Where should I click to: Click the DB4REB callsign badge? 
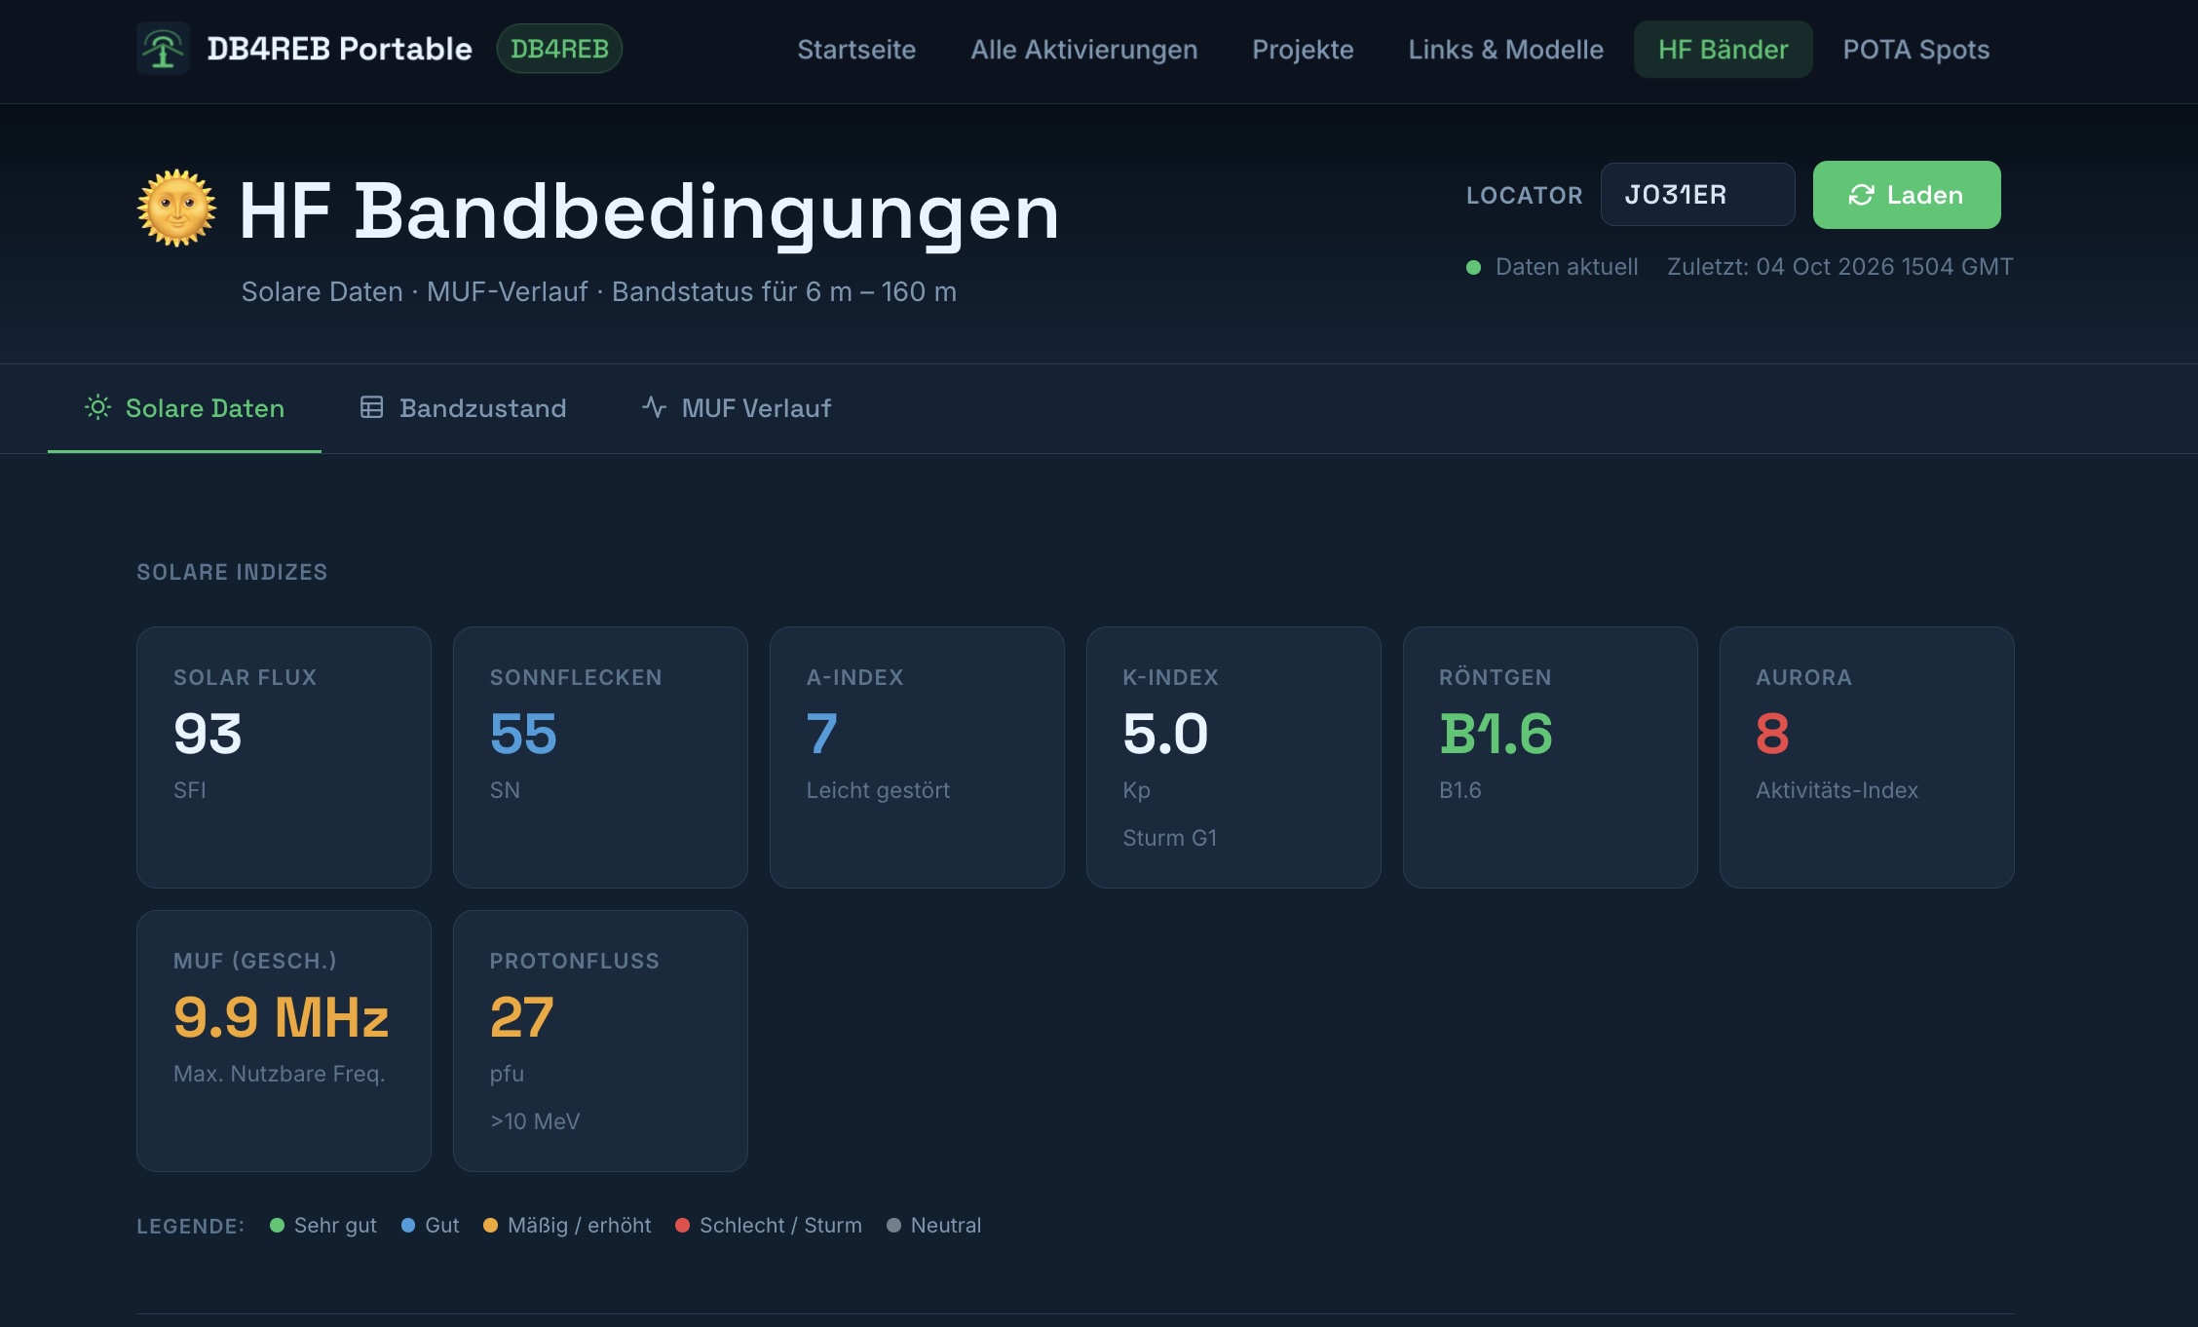559,49
